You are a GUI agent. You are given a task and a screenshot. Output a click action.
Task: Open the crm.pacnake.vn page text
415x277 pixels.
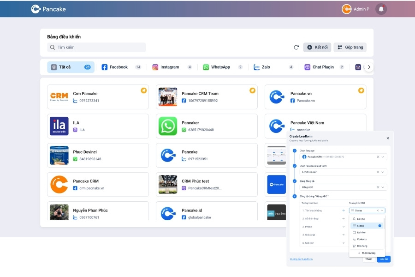point(92,188)
